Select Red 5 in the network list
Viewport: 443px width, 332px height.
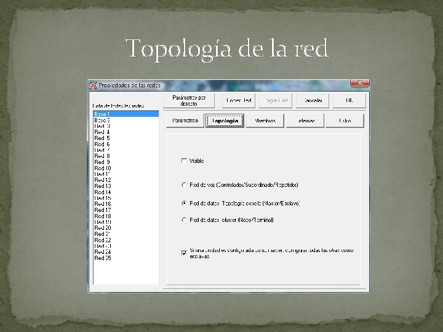[x=126, y=138]
